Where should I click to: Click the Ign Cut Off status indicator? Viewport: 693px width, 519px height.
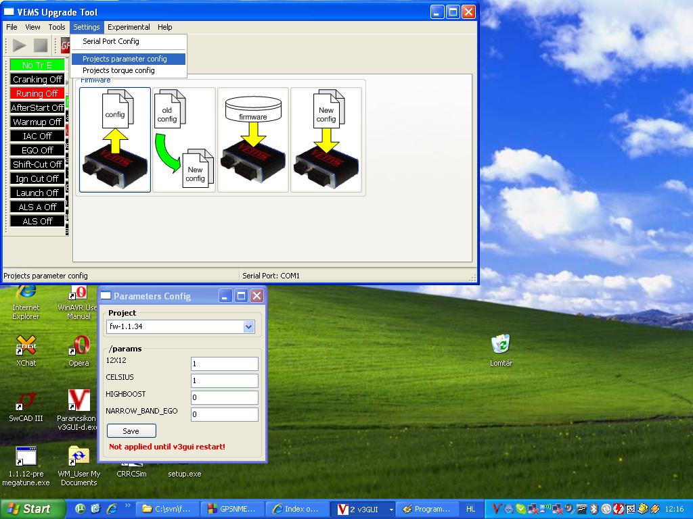point(37,178)
